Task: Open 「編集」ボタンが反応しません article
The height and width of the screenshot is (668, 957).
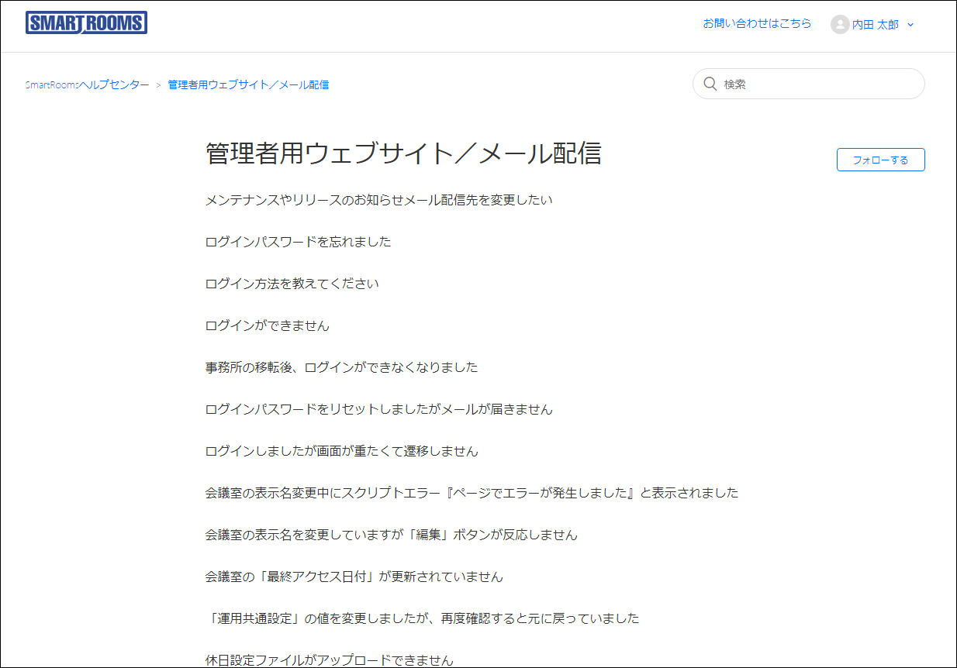Action: click(x=391, y=535)
